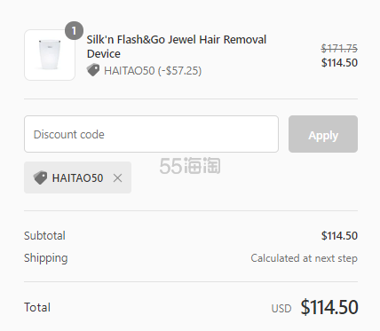
Task: Click the large Total amount $114.50
Action: tap(329, 307)
